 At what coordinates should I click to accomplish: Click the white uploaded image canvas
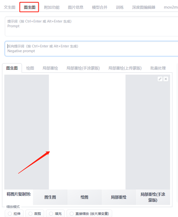(x=87, y=132)
